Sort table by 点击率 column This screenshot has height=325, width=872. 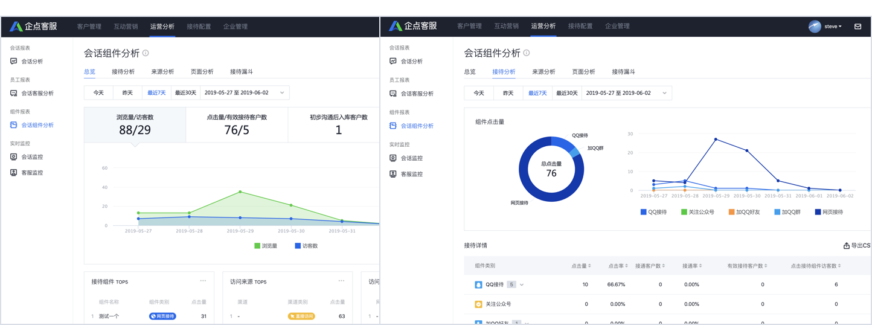click(x=618, y=266)
